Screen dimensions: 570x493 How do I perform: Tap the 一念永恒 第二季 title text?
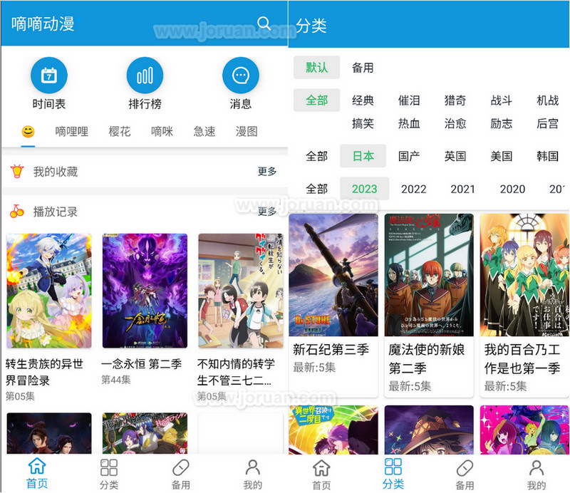pyautogui.click(x=141, y=364)
